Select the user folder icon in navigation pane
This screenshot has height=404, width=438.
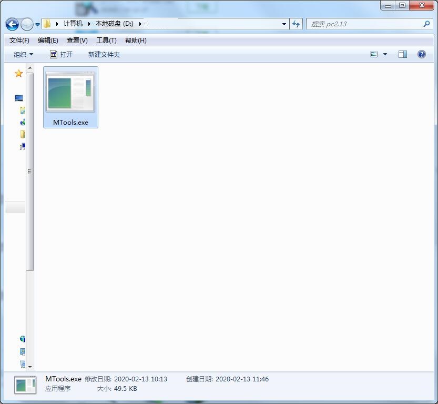click(23, 134)
